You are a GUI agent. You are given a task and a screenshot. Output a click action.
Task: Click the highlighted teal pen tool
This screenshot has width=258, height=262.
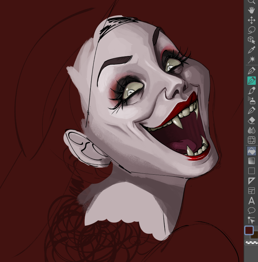tap(252, 81)
